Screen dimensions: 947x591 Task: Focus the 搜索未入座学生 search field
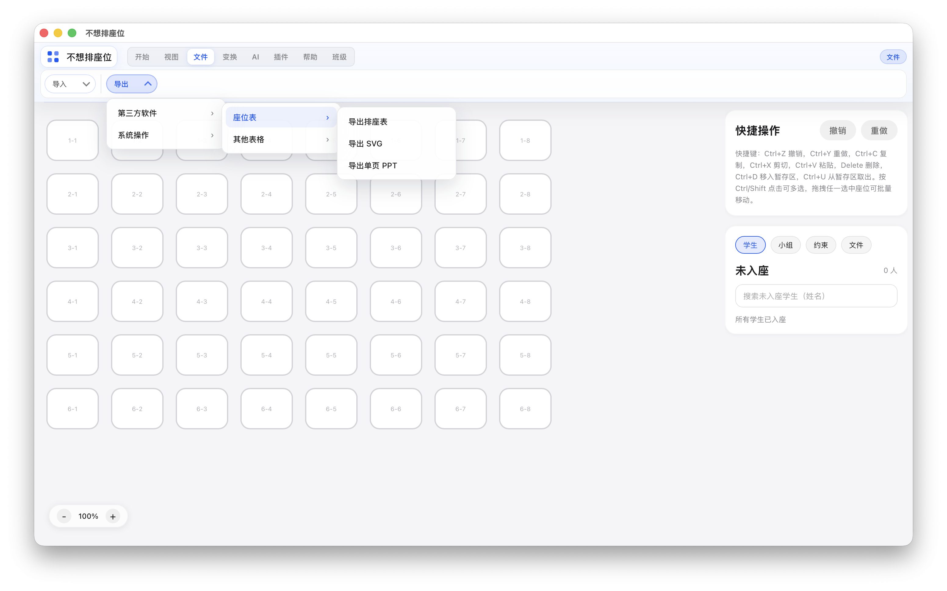[816, 296]
